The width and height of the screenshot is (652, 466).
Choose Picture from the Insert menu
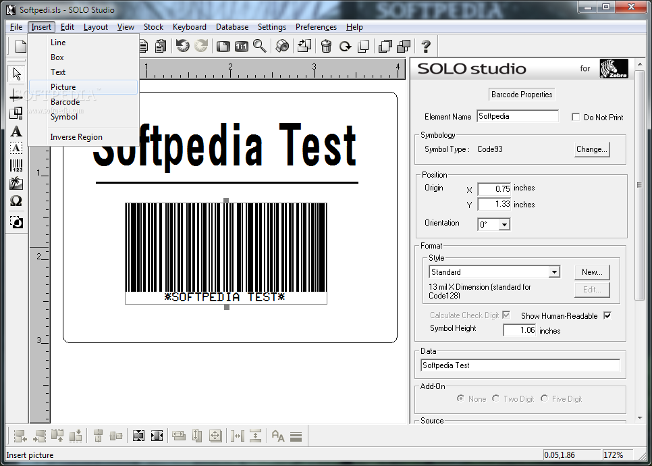click(83, 87)
